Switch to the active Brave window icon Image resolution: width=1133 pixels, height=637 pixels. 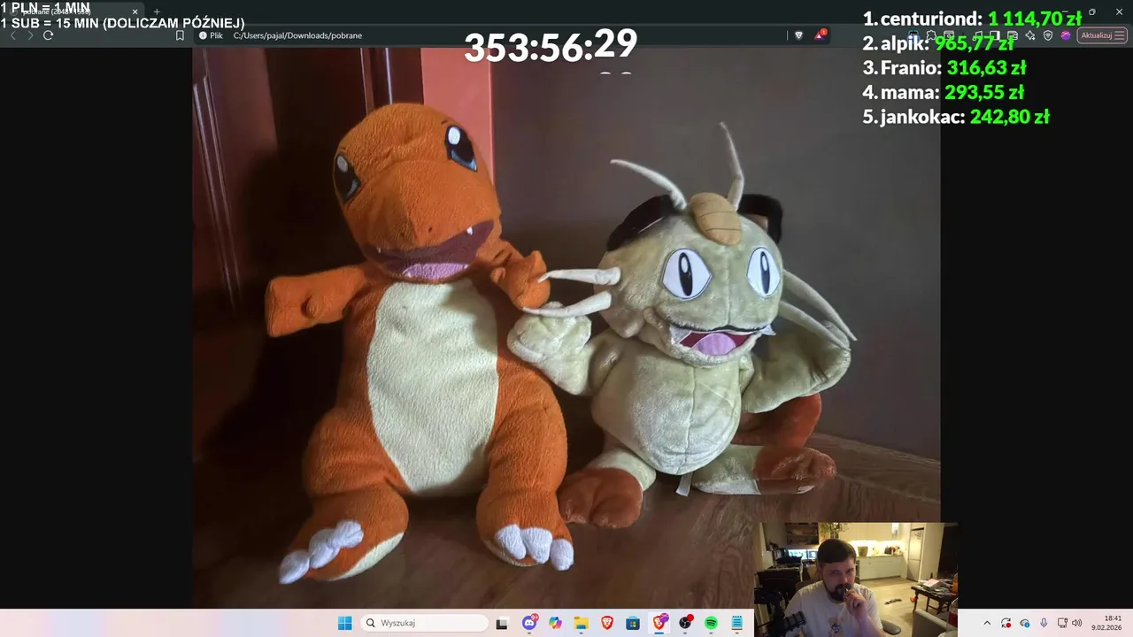(x=659, y=623)
